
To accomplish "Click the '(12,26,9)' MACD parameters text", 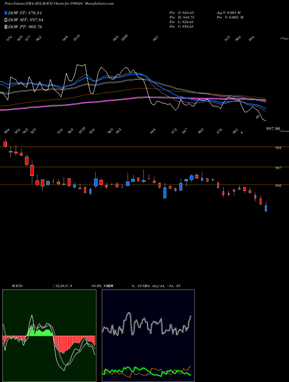I will (62, 286).
